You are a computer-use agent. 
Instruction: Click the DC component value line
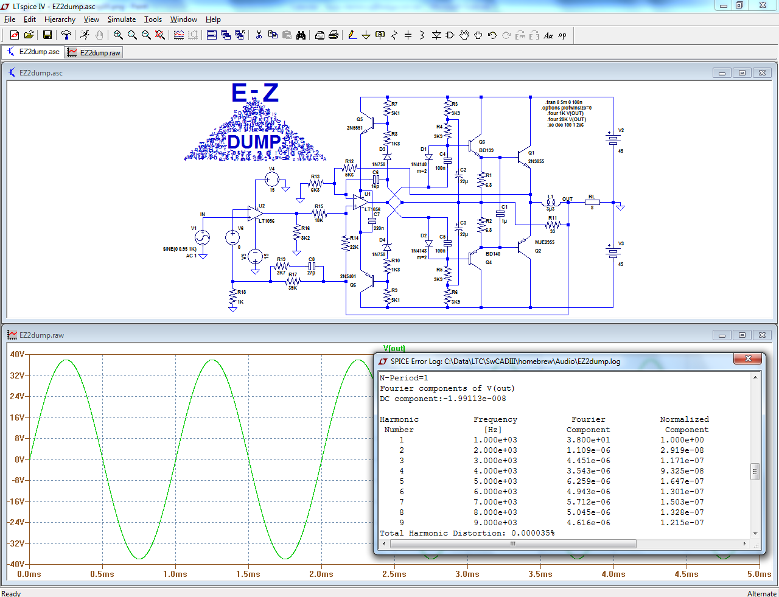(442, 399)
